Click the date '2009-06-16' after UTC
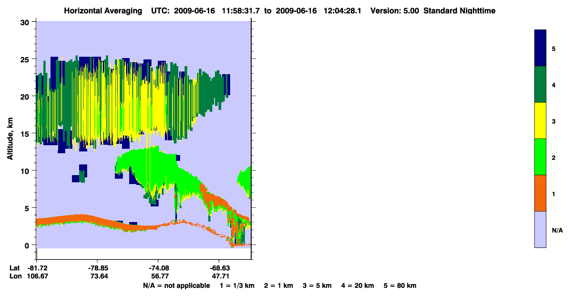 194,11
